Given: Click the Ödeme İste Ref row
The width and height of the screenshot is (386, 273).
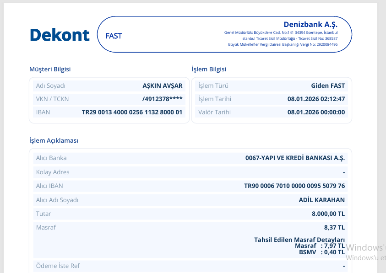Looking at the screenshot, I should point(190,266).
